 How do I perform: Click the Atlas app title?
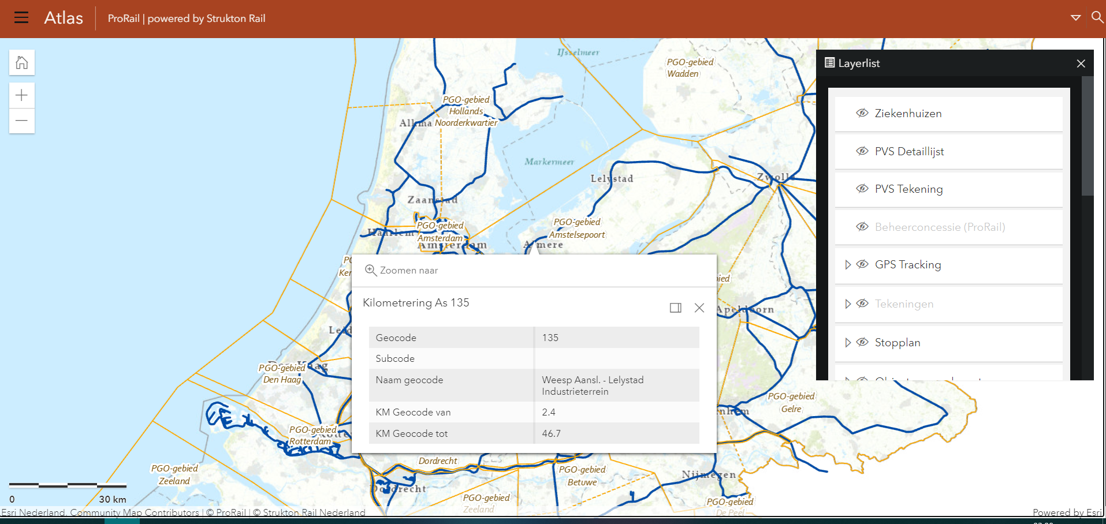point(64,18)
